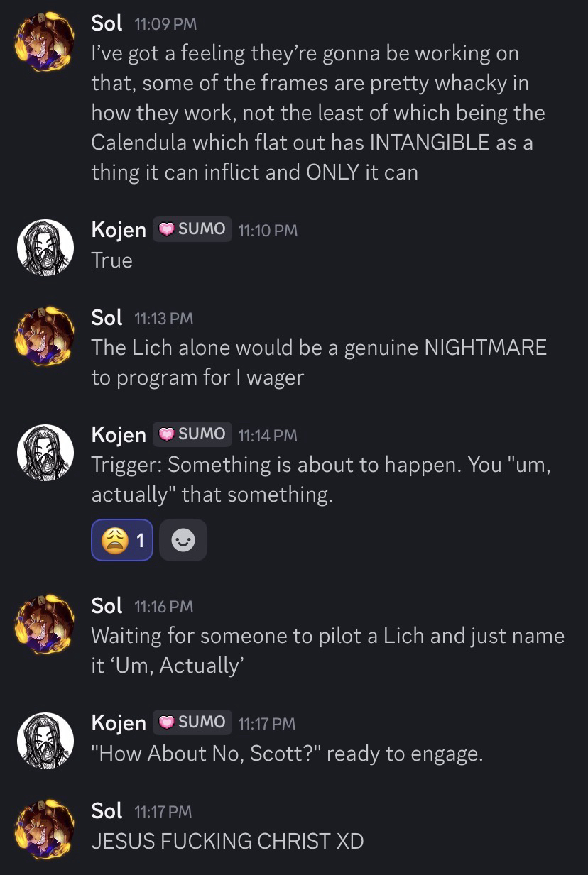This screenshot has height=875, width=588.
Task: Tap Kojen's avatar on the 11:17 PM message
Action: point(45,740)
